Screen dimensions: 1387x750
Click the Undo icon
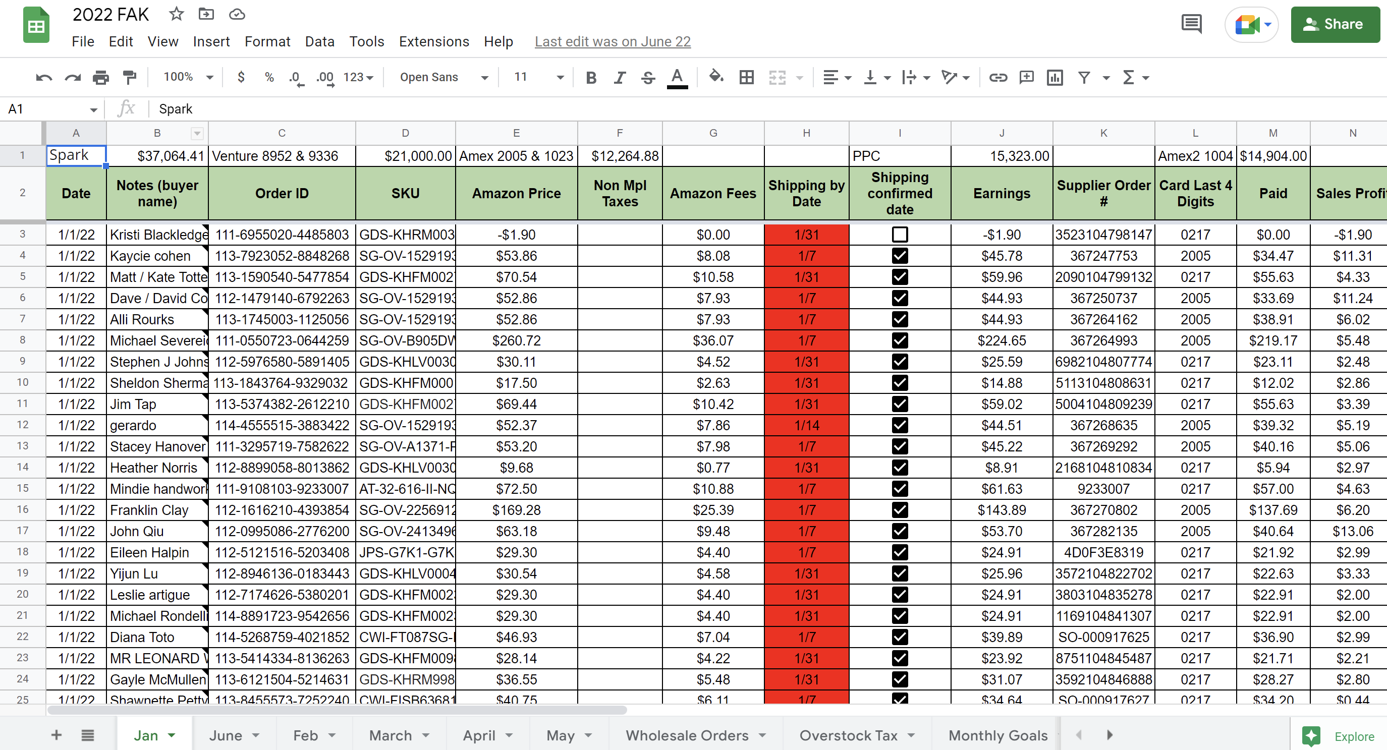[43, 78]
